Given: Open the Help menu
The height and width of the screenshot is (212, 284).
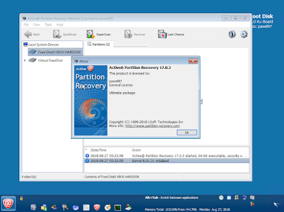Looking at the screenshot, I should [60, 24].
